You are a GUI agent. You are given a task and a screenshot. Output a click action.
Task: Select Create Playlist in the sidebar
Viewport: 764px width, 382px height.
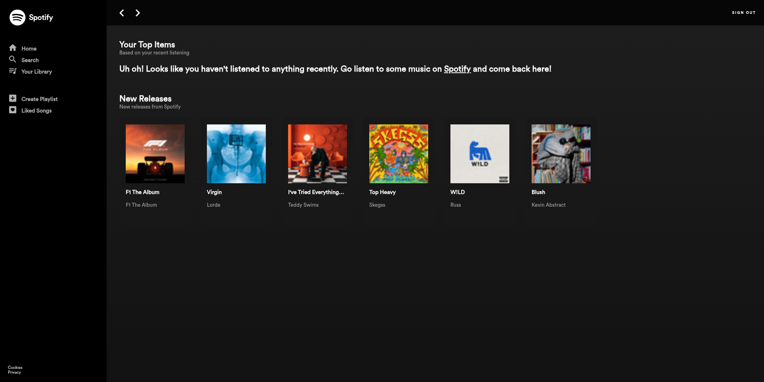39,99
